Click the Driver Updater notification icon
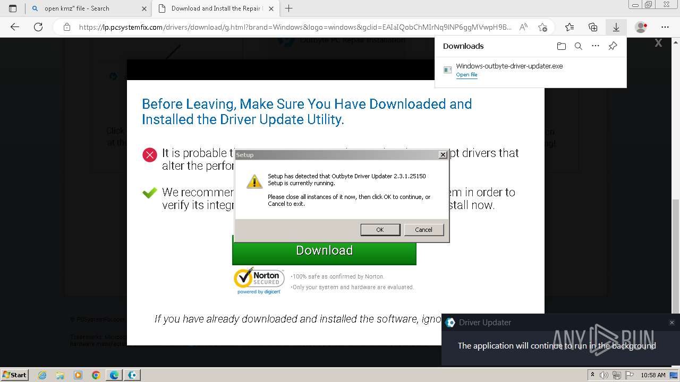 (450, 323)
